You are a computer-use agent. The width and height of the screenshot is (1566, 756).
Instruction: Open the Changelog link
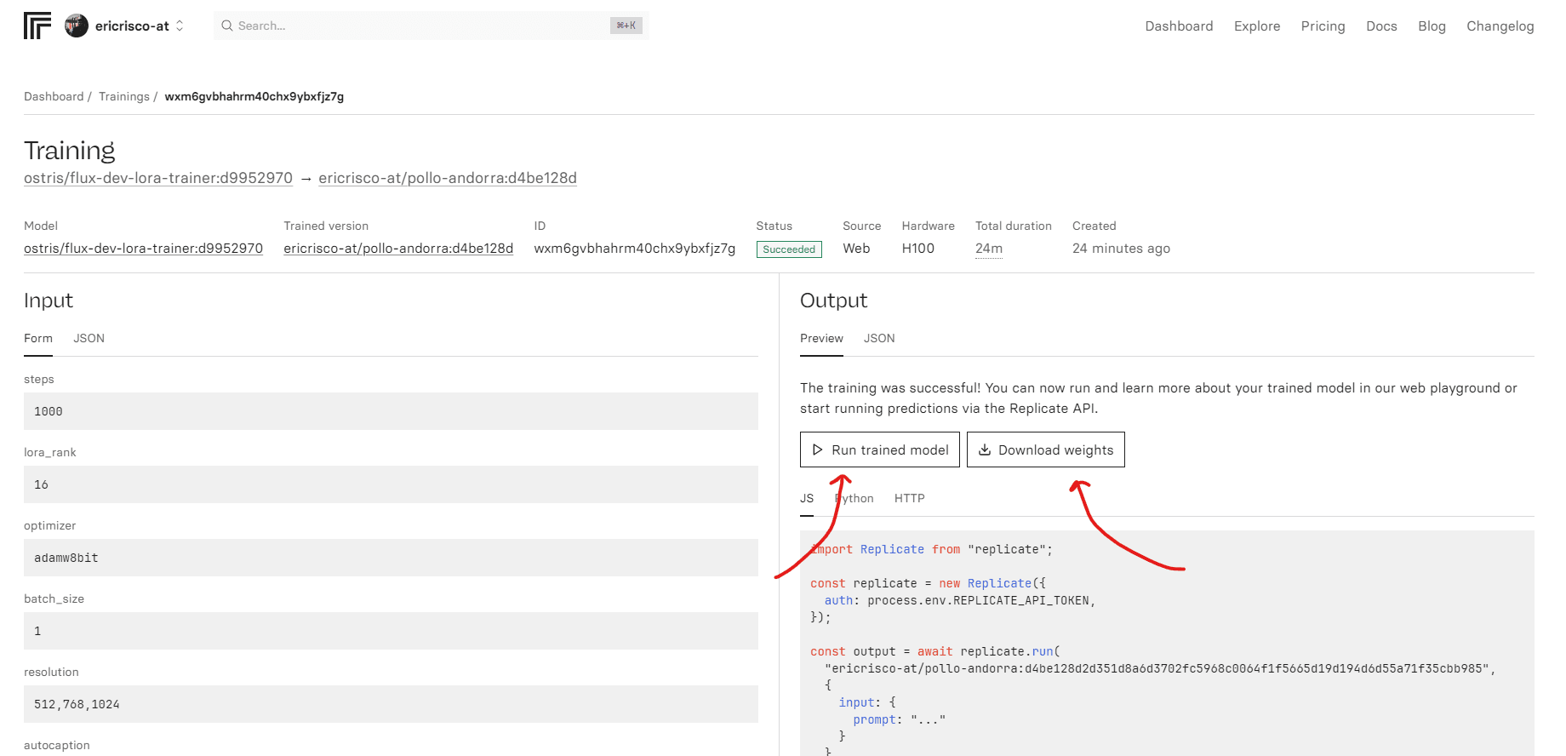tap(1500, 26)
